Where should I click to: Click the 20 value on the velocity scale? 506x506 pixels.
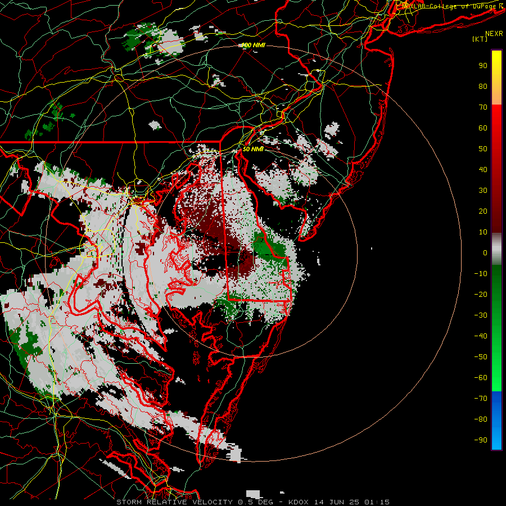click(483, 211)
